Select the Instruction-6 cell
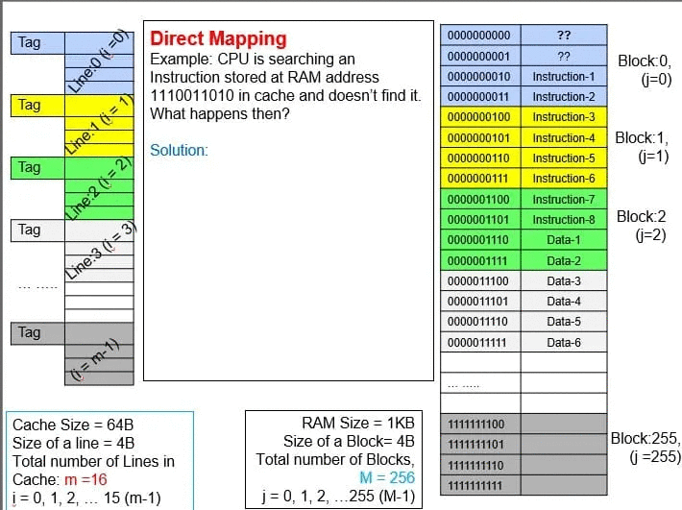 point(564,179)
